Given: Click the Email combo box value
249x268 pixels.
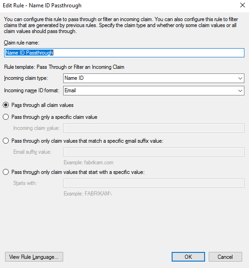Looking at the screenshot, I should click(x=153, y=90).
